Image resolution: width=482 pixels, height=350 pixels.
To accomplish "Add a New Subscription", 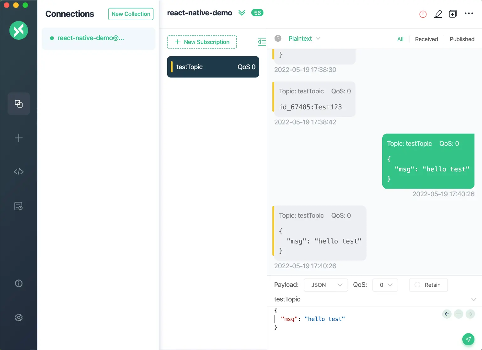I will pyautogui.click(x=202, y=42).
